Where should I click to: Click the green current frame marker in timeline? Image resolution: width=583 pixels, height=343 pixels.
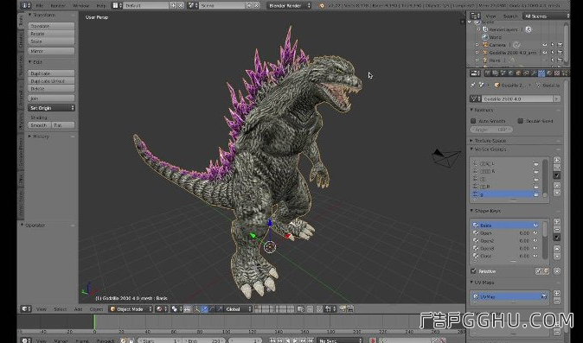(94, 322)
